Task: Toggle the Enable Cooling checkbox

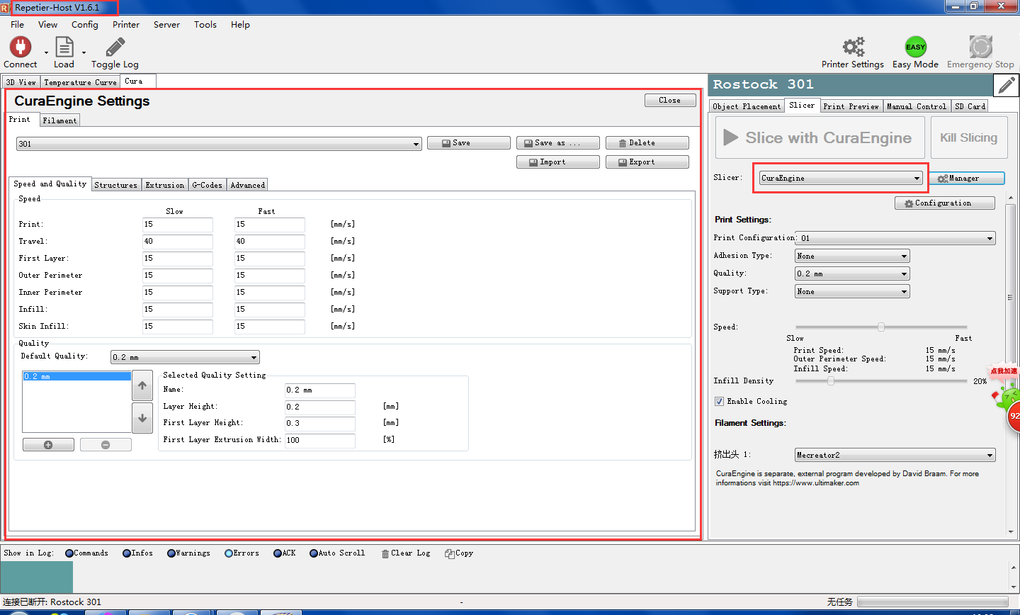Action: [720, 401]
